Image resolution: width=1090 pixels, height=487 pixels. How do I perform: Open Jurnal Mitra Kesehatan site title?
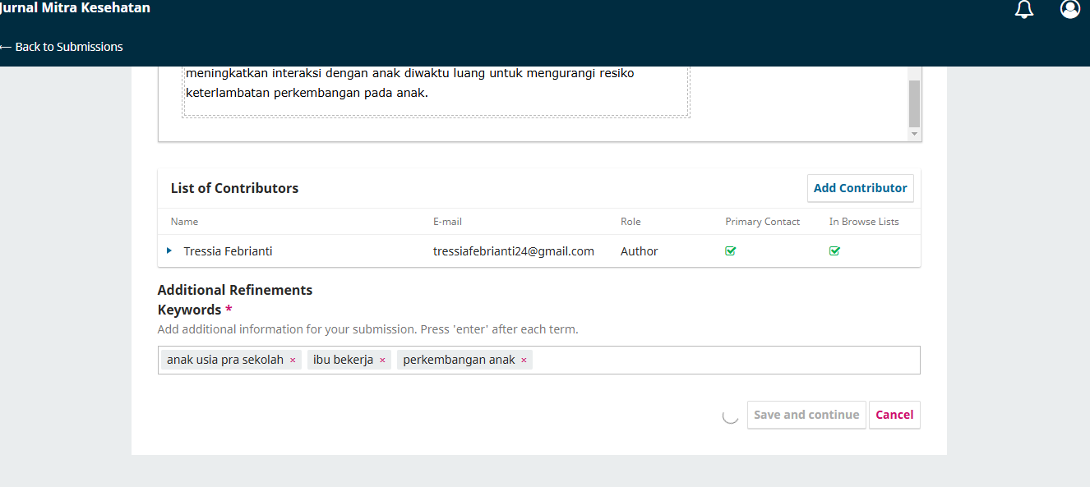(x=75, y=8)
